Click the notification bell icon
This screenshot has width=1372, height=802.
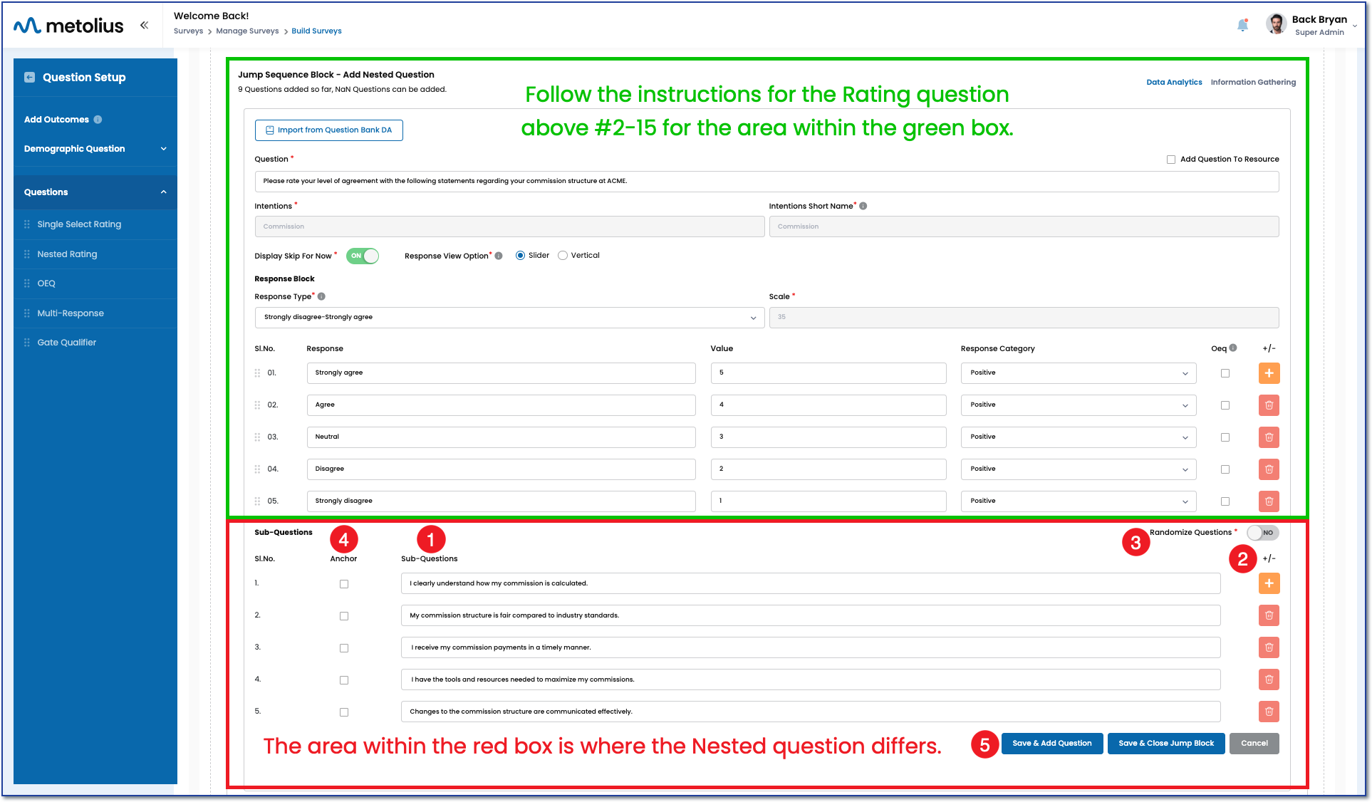point(1242,26)
